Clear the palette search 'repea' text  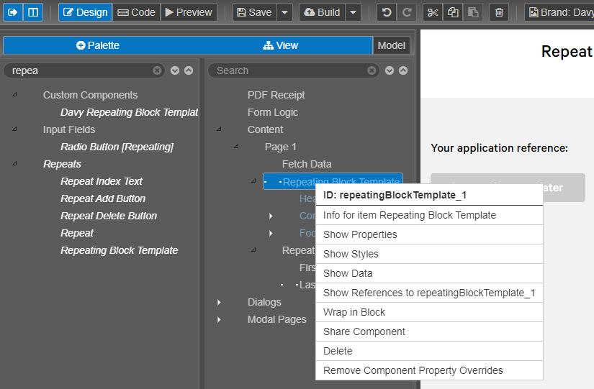click(157, 70)
